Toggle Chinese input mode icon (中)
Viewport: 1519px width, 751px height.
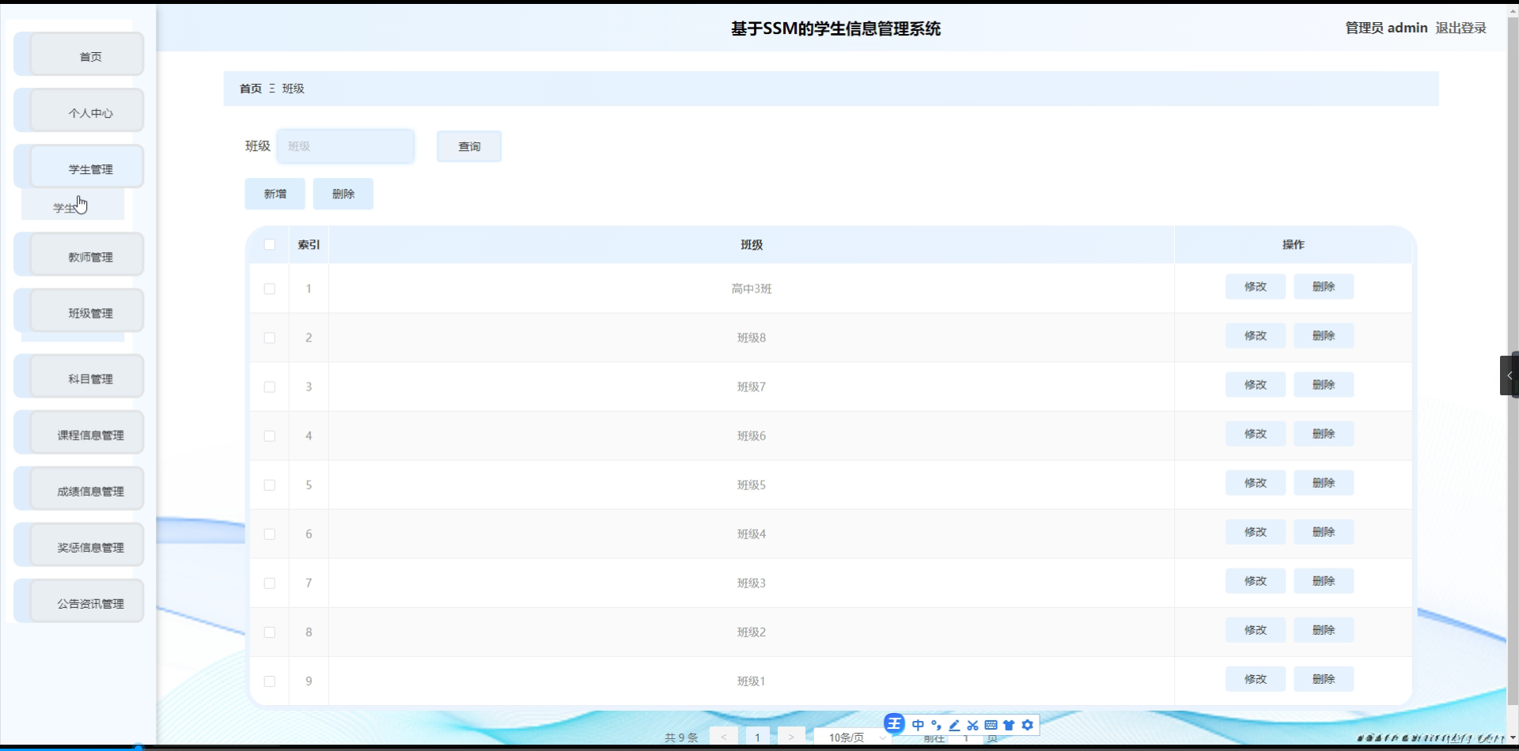tap(918, 725)
